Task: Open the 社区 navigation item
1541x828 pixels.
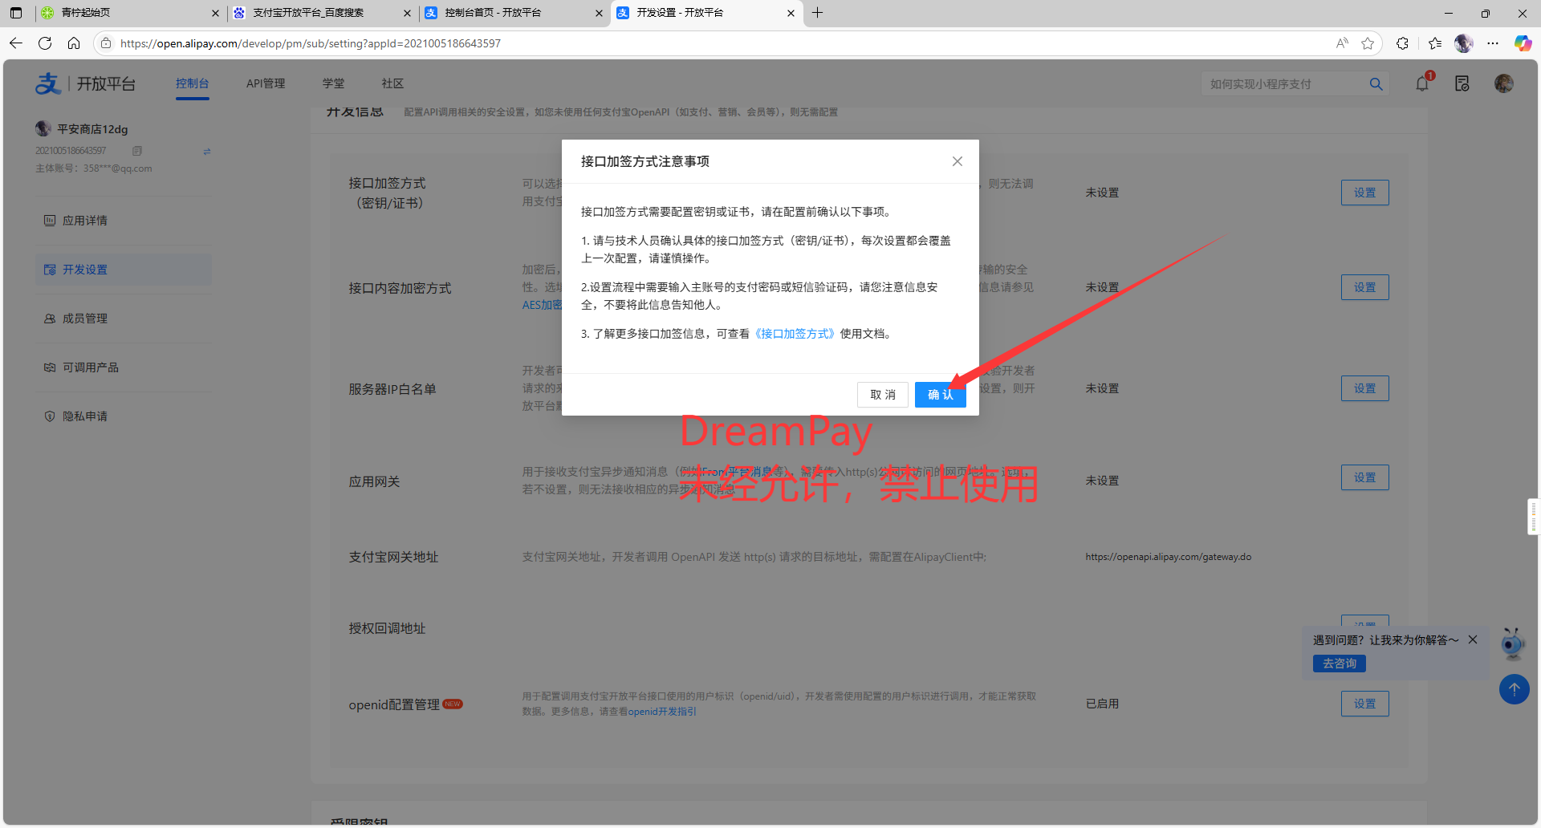Action: [x=392, y=83]
